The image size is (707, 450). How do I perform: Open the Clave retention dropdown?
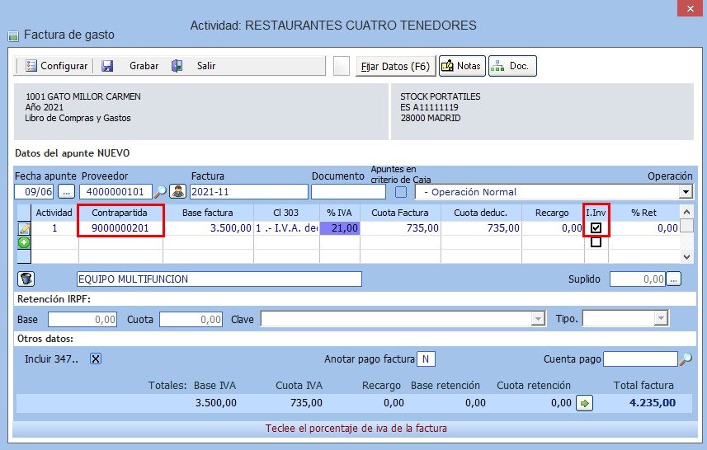coord(539,319)
